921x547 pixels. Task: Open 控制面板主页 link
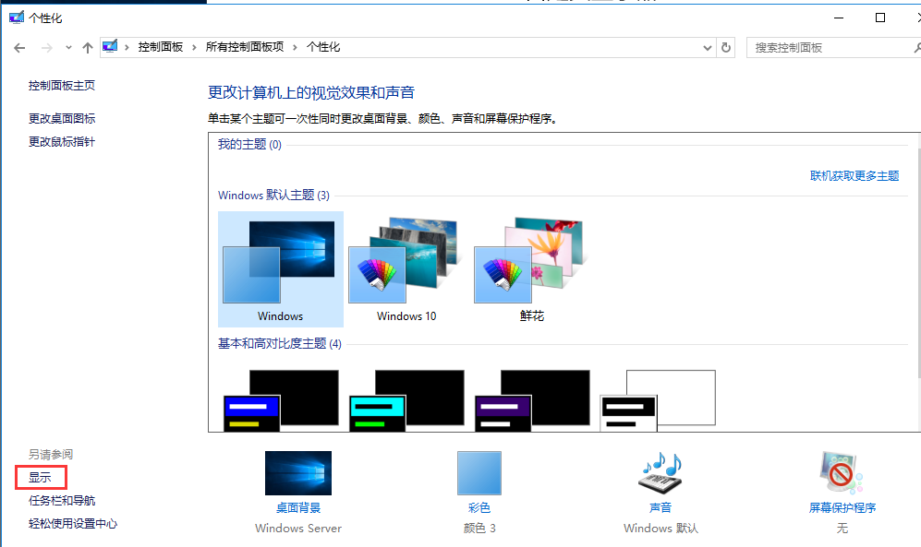(x=62, y=86)
